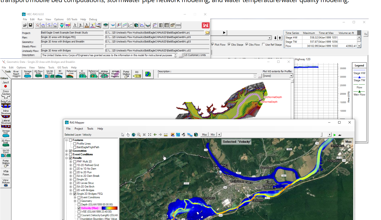Open the Project menu in RAS Mapper
381x220 pixels.
(79, 129)
